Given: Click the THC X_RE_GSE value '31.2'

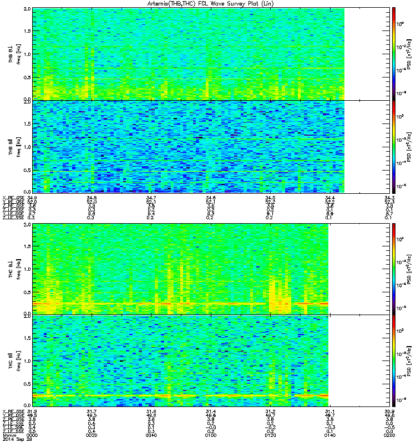Looking at the screenshot, I should [270, 411].
